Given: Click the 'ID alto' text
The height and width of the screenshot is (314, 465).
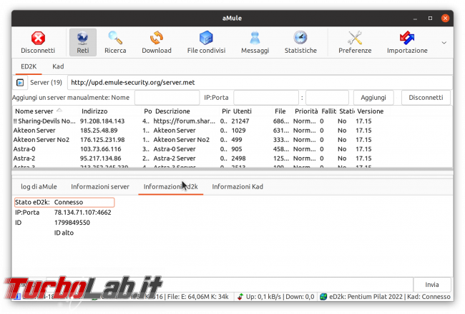Looking at the screenshot, I should [64, 233].
